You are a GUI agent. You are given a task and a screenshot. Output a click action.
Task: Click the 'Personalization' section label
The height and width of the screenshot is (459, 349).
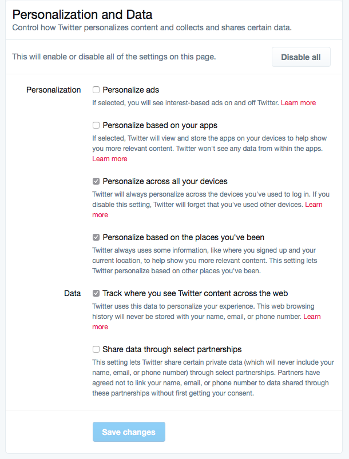pos(54,90)
